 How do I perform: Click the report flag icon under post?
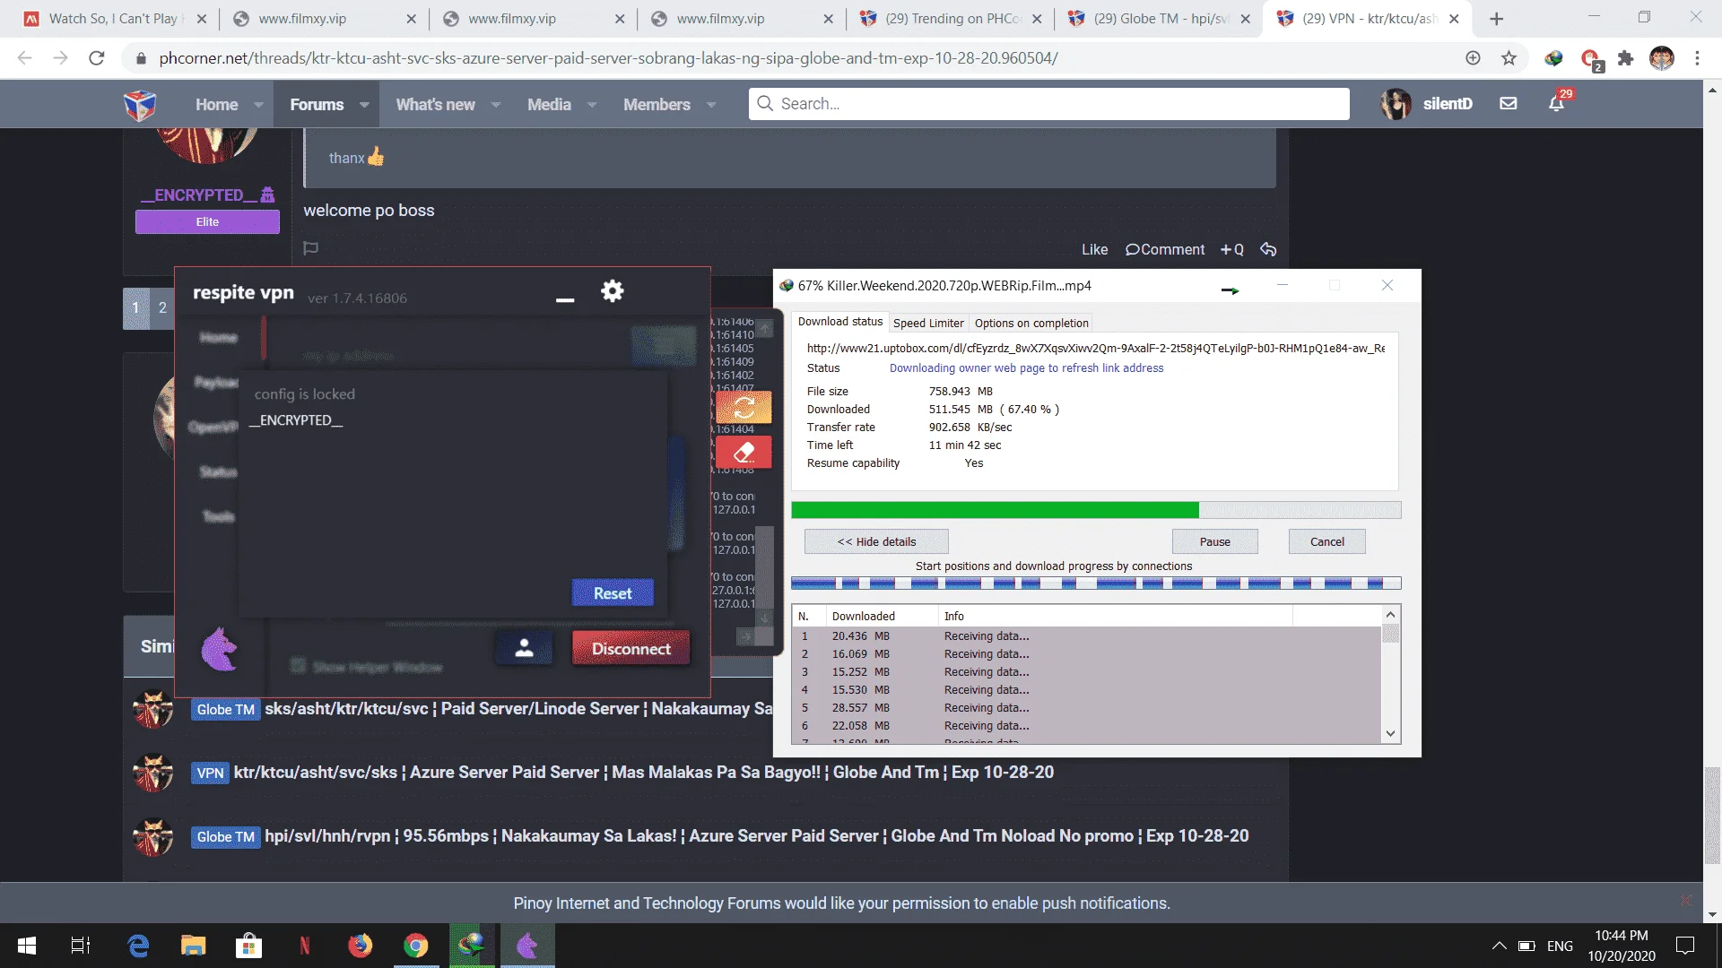click(x=311, y=248)
